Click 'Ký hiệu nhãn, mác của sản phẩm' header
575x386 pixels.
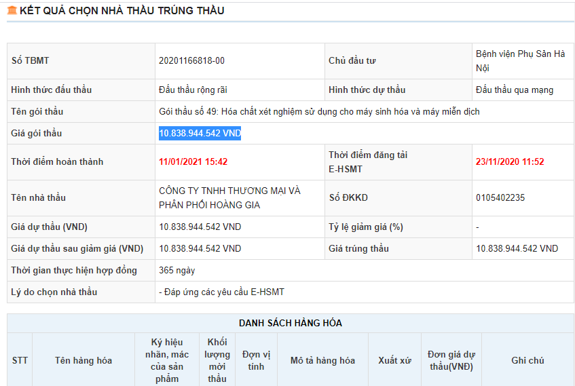click(167, 360)
